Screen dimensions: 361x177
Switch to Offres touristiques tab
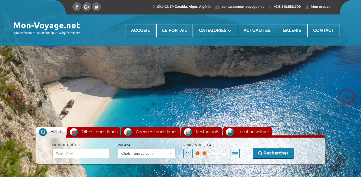tap(94, 132)
